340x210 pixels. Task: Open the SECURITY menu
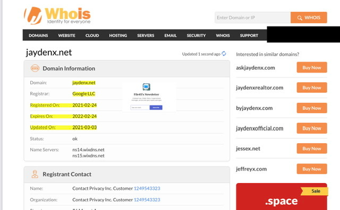(196, 36)
